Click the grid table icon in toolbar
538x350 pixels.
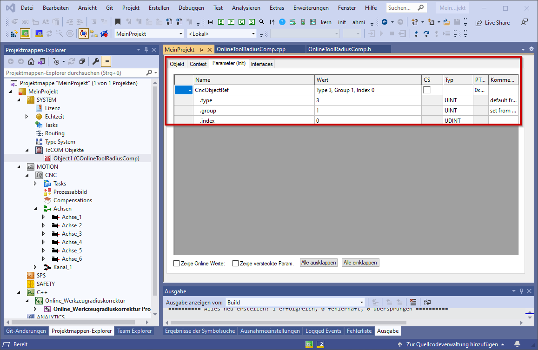[313, 22]
